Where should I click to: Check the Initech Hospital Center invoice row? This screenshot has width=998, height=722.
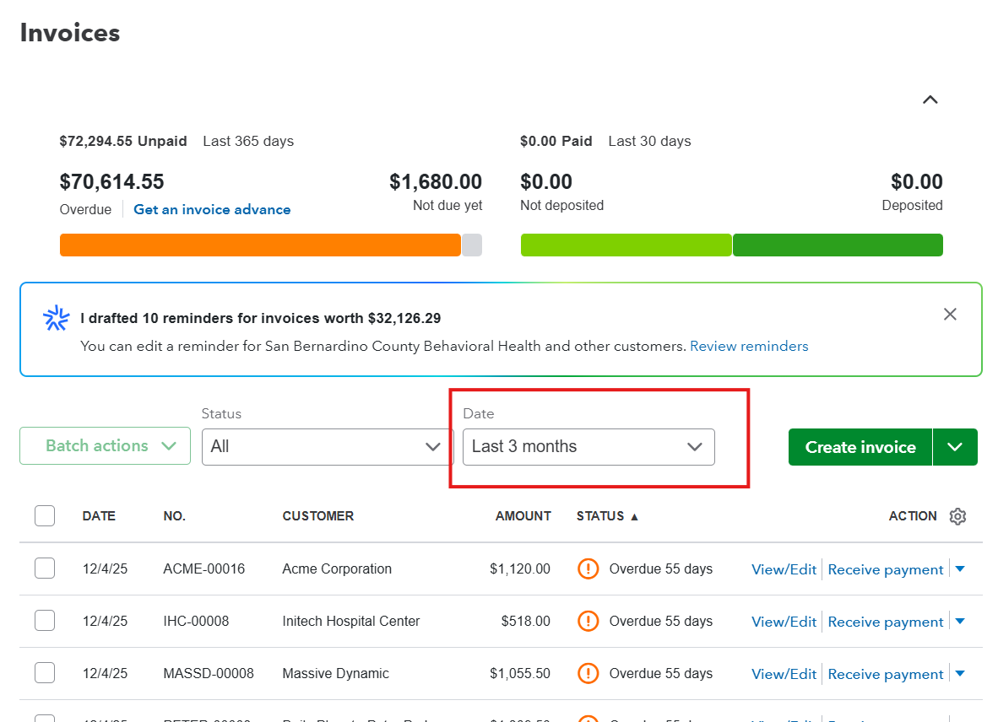(45, 620)
